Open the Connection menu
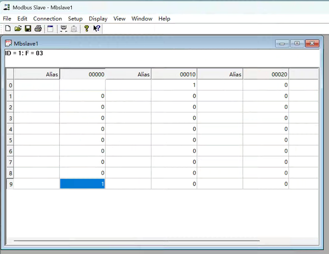 click(48, 19)
